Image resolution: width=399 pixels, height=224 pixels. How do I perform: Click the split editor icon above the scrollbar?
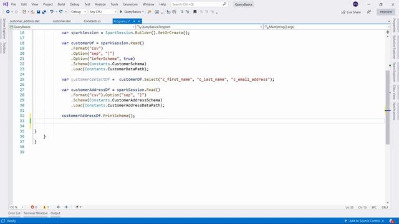point(388,32)
